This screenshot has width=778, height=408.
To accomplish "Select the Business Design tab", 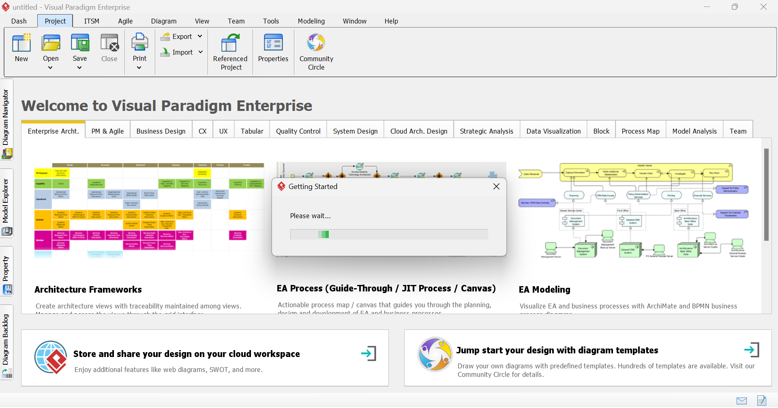I will (x=161, y=131).
